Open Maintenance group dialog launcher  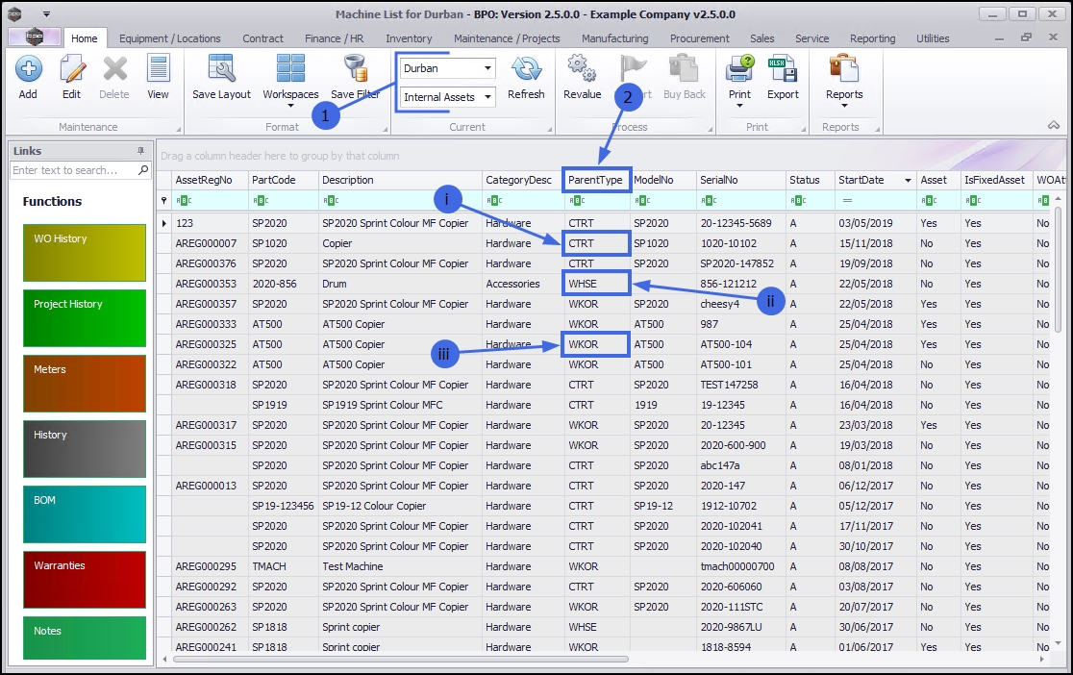179,130
